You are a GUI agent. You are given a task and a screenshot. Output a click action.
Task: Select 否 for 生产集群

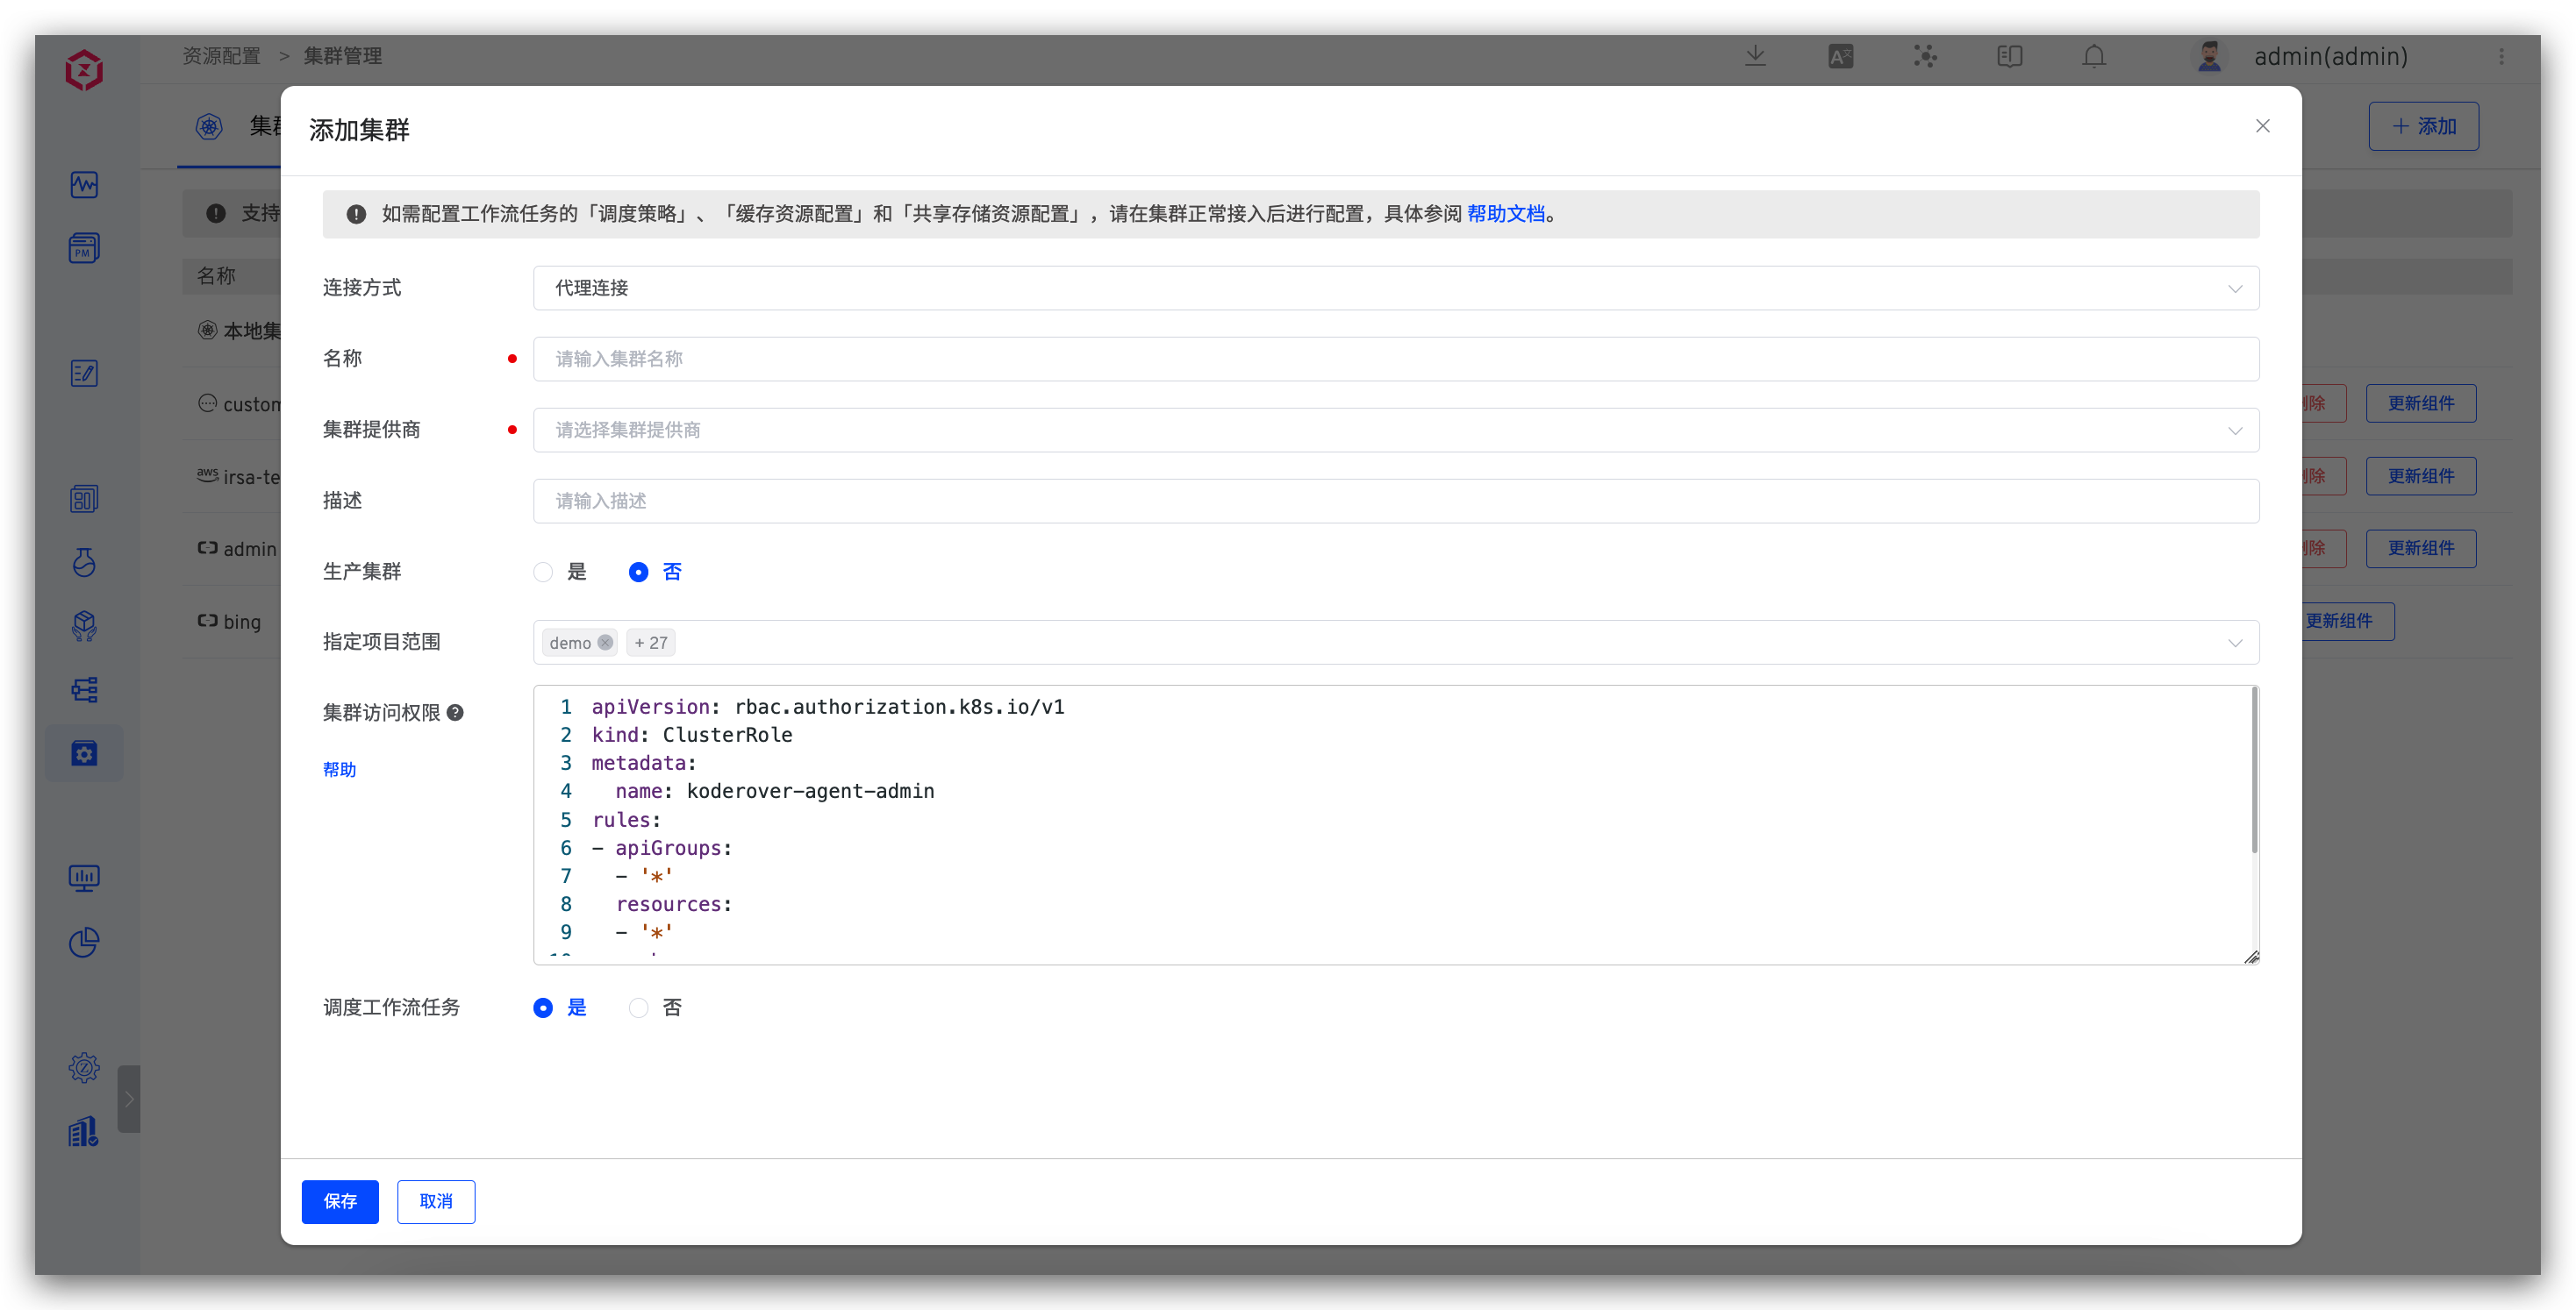(638, 573)
